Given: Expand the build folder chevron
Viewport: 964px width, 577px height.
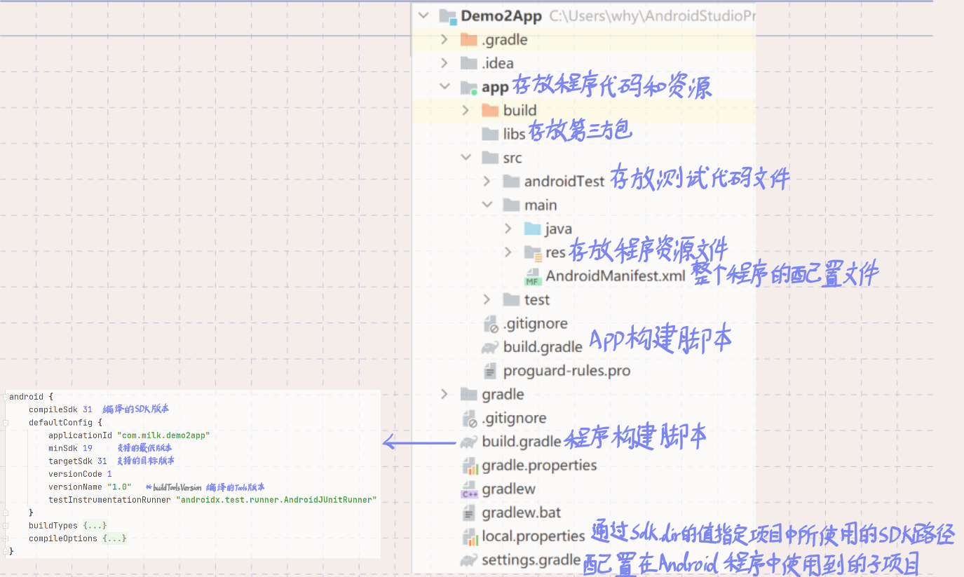Looking at the screenshot, I should tap(466, 111).
